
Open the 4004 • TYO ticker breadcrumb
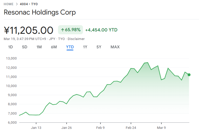(x=28, y=4)
